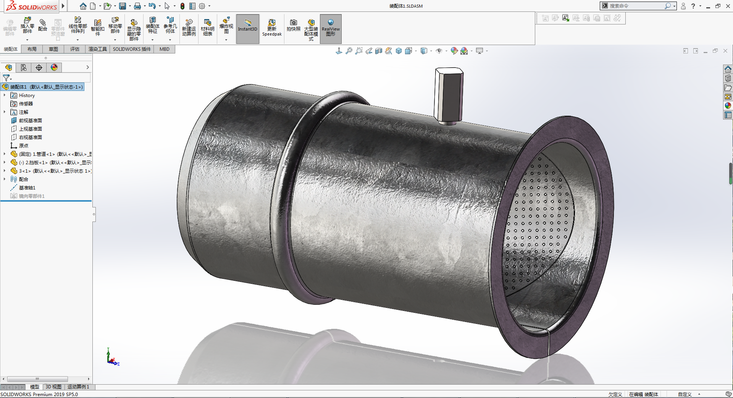Select 原点 origin in the tree
Screen dimensions: 733x398
pyautogui.click(x=24, y=146)
